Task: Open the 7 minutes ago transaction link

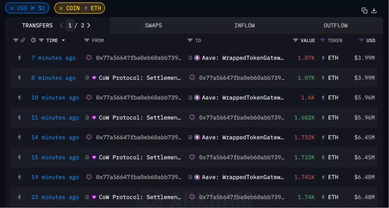Action: click(x=53, y=58)
